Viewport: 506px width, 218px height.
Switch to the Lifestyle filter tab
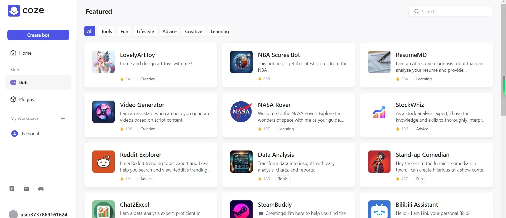(145, 31)
